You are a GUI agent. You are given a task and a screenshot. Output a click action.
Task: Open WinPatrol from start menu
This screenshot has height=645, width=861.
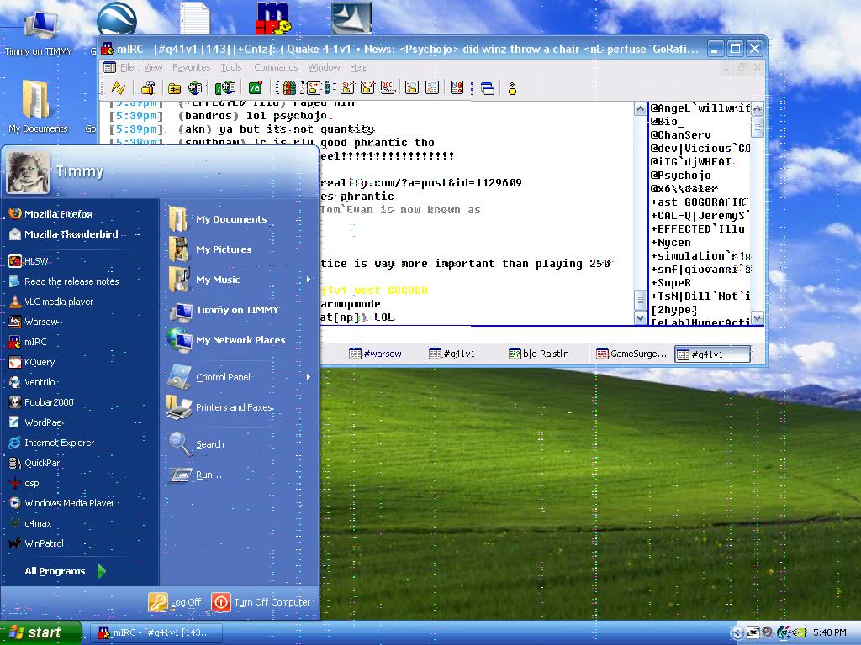point(36,543)
